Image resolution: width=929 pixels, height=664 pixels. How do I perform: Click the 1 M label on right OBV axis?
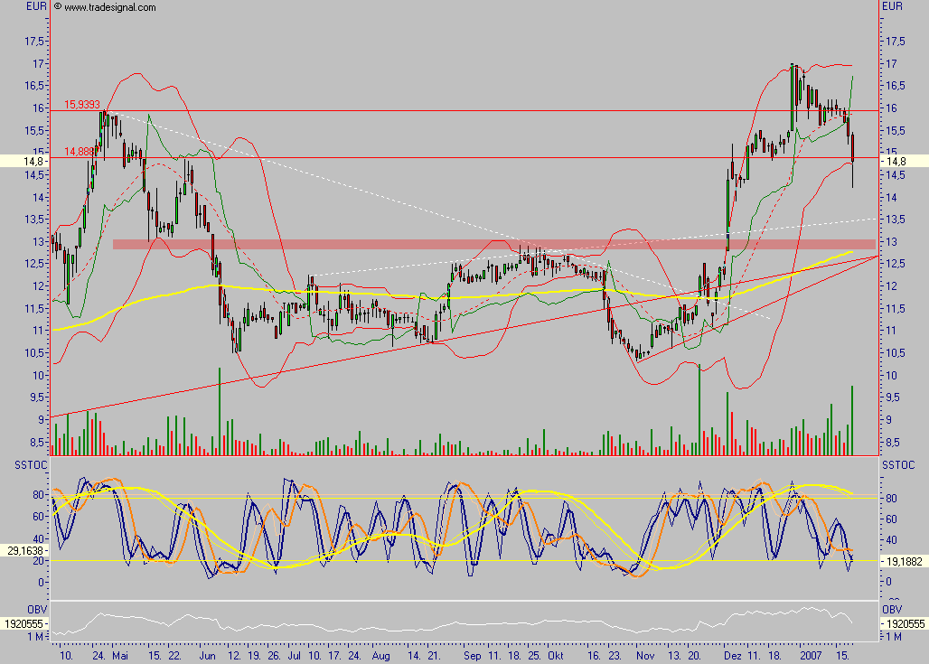[894, 637]
